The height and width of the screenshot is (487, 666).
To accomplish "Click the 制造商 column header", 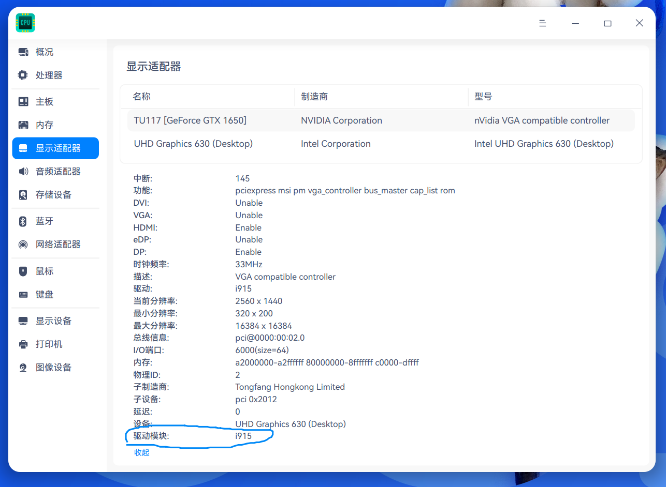I will [x=314, y=97].
